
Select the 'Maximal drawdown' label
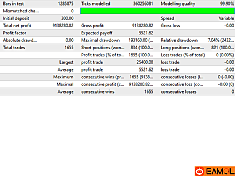tap(100, 40)
